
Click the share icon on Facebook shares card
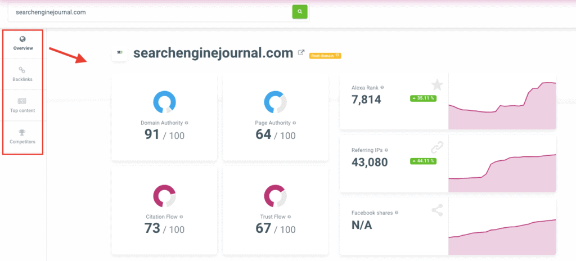[437, 210]
